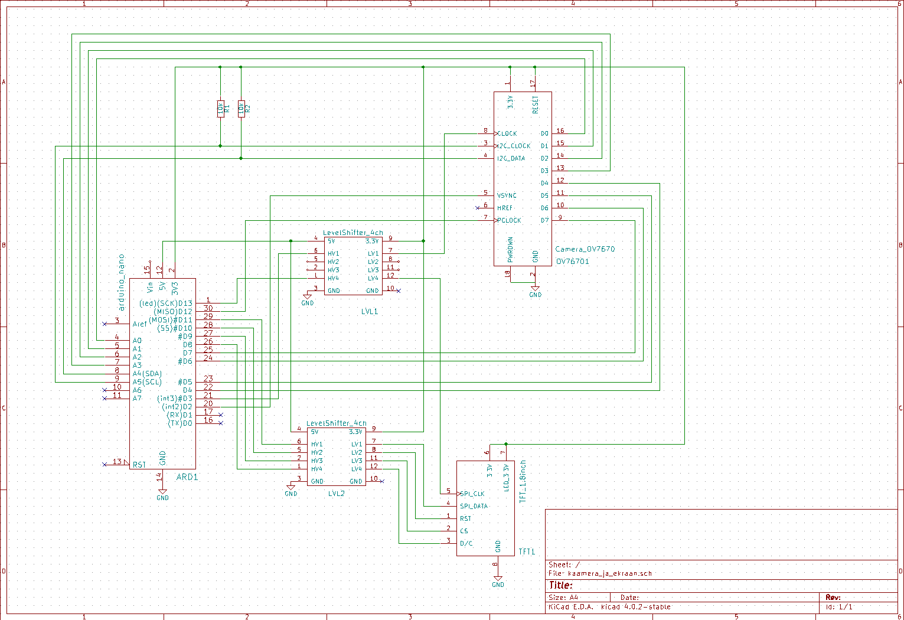Select the I2C_DATA pin on the camera
The image size is (904, 620).
(x=511, y=158)
